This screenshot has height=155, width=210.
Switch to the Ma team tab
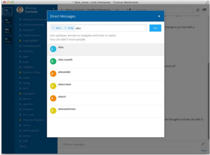(x=8, y=30)
